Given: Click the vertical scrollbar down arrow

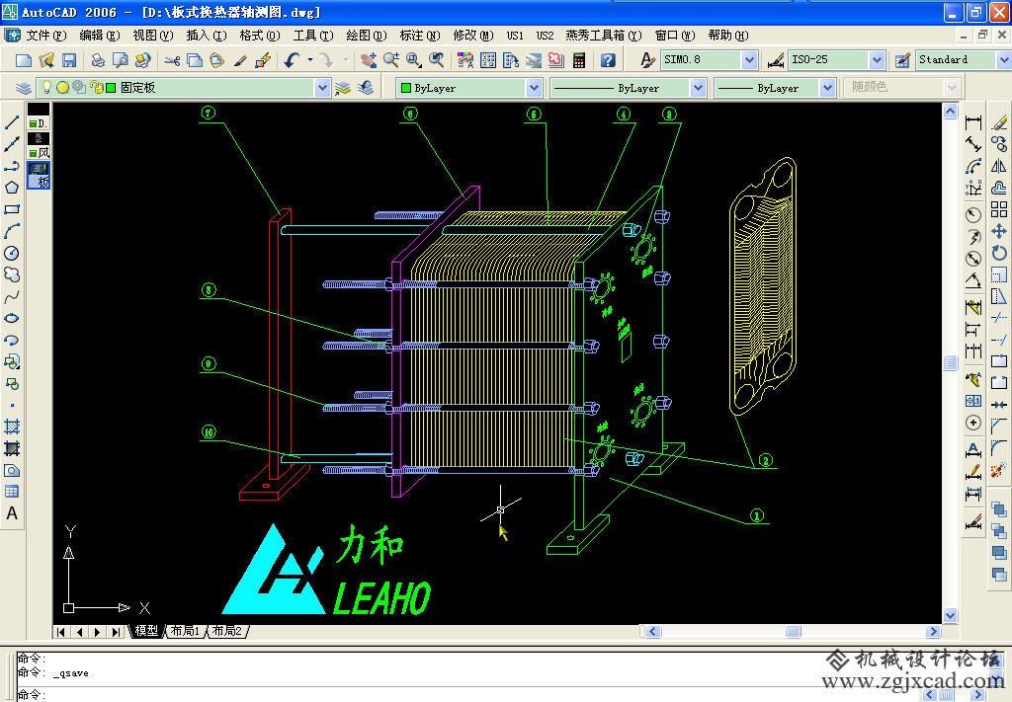Looking at the screenshot, I should click(950, 616).
